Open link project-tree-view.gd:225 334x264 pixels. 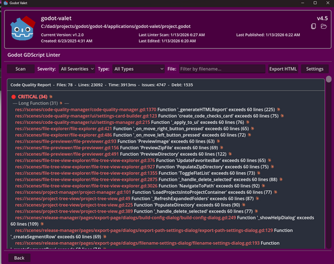click(74, 205)
